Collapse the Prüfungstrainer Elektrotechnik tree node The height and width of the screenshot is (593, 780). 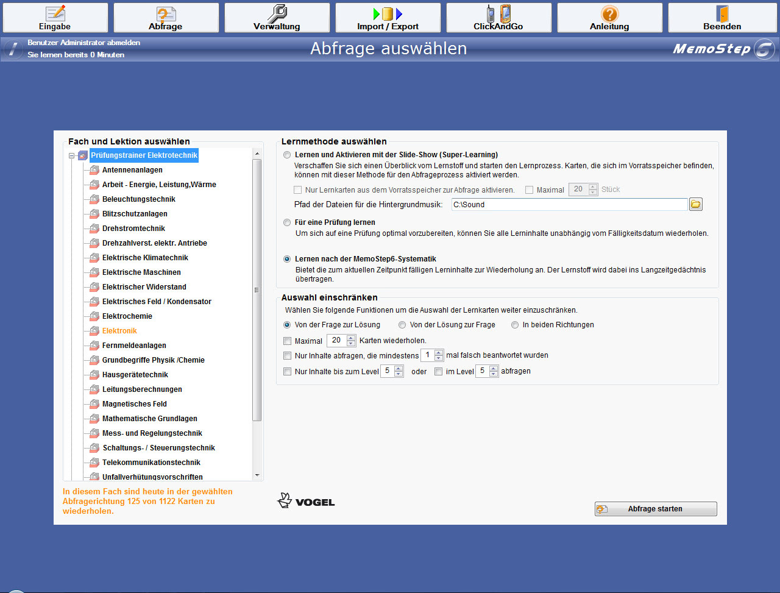(72, 156)
